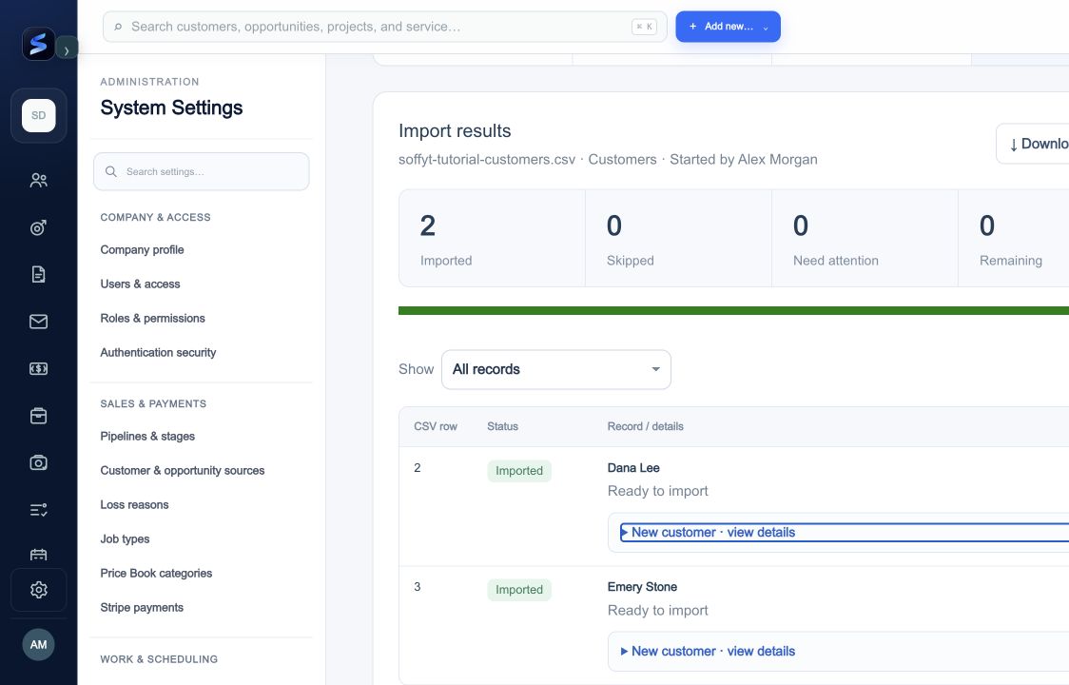Focus the global customers search field
Screen dimensions: 1069x685
(384, 27)
